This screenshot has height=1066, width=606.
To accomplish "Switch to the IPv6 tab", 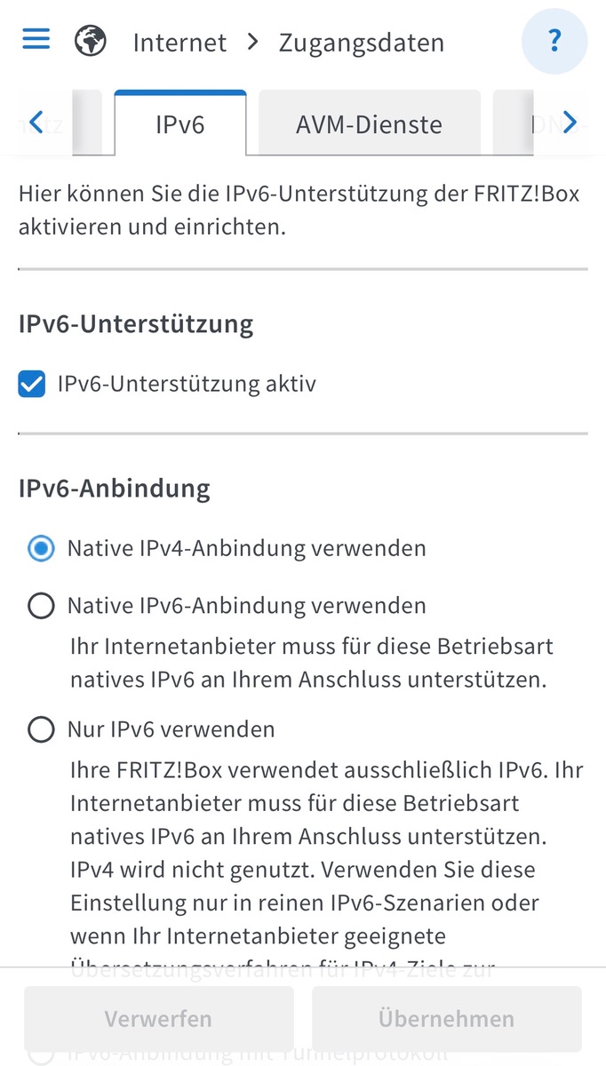I will coord(180,123).
